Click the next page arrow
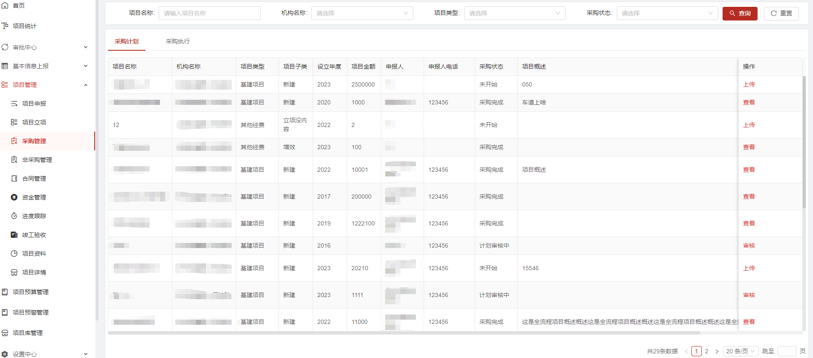The height and width of the screenshot is (358, 813). tap(717, 351)
